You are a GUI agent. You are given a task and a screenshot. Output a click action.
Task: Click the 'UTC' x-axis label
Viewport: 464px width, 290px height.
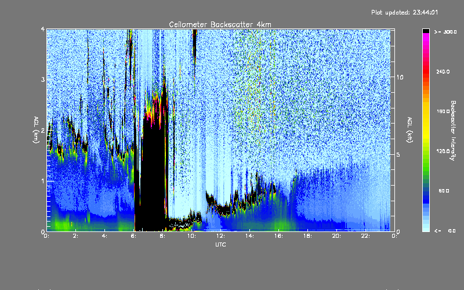point(220,244)
